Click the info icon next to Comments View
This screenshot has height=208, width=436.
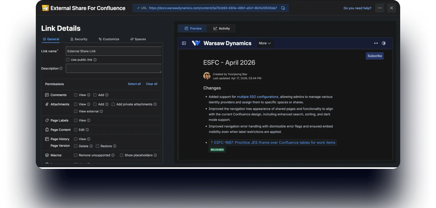[x=89, y=95]
